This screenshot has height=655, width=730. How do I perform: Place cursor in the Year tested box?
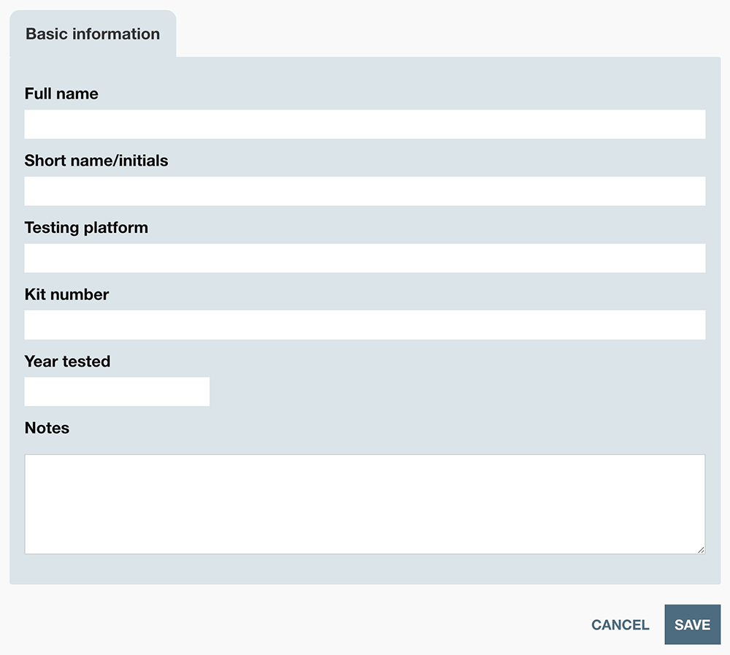pos(117,391)
